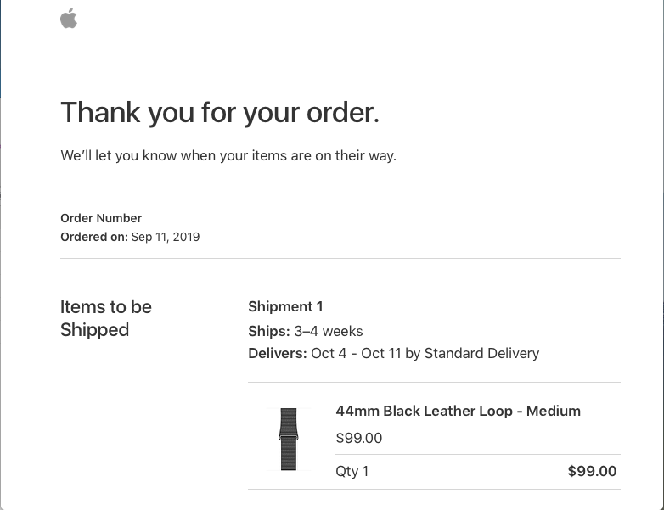Click the "Order Number" label
This screenshot has width=664, height=510.
[101, 218]
